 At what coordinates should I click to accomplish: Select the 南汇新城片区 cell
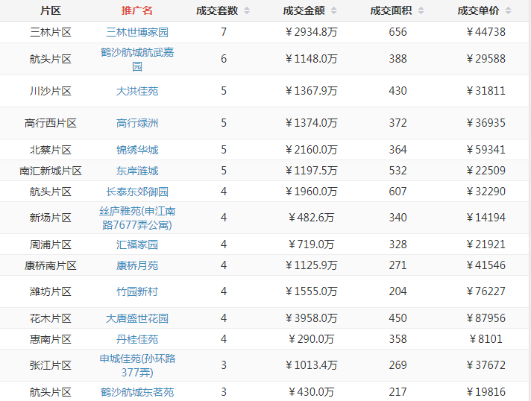tap(51, 171)
